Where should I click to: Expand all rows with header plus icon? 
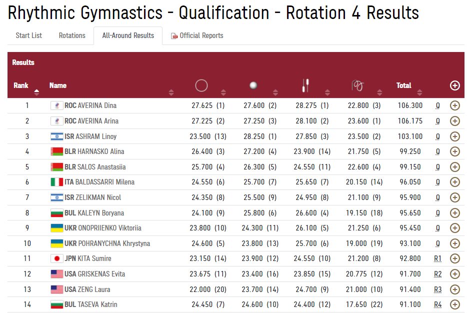[x=454, y=85]
